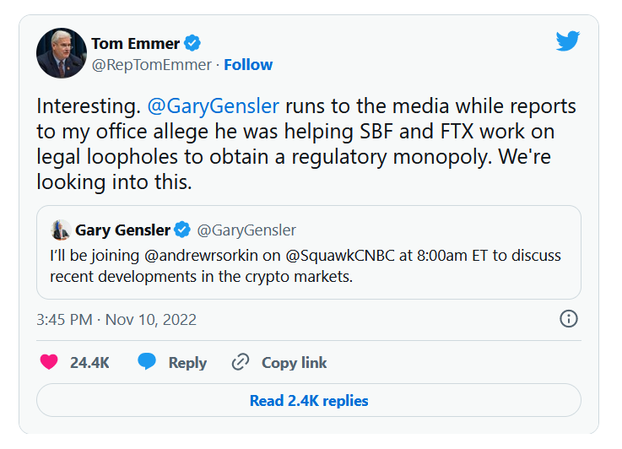Click Gary Gensler's small profile avatar

[60, 230]
